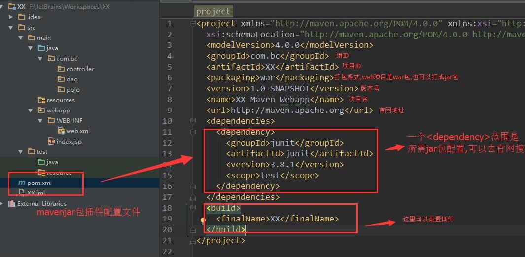Image resolution: width=525 pixels, height=258 pixels.
Task: Click the com.bc package folder icon
Action: tap(52, 59)
